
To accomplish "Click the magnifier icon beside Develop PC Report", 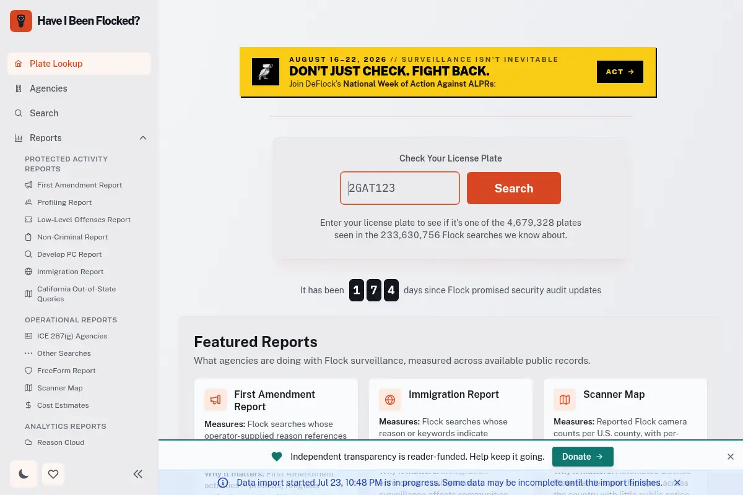I will (x=28, y=254).
